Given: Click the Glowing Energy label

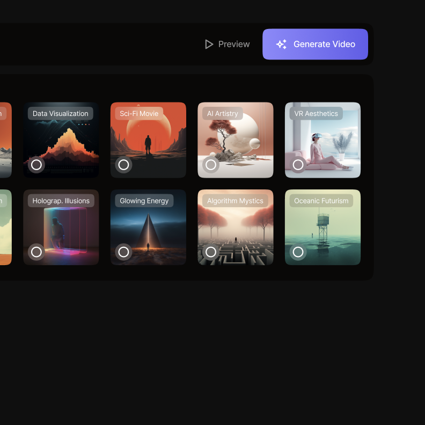Looking at the screenshot, I should tap(144, 201).
